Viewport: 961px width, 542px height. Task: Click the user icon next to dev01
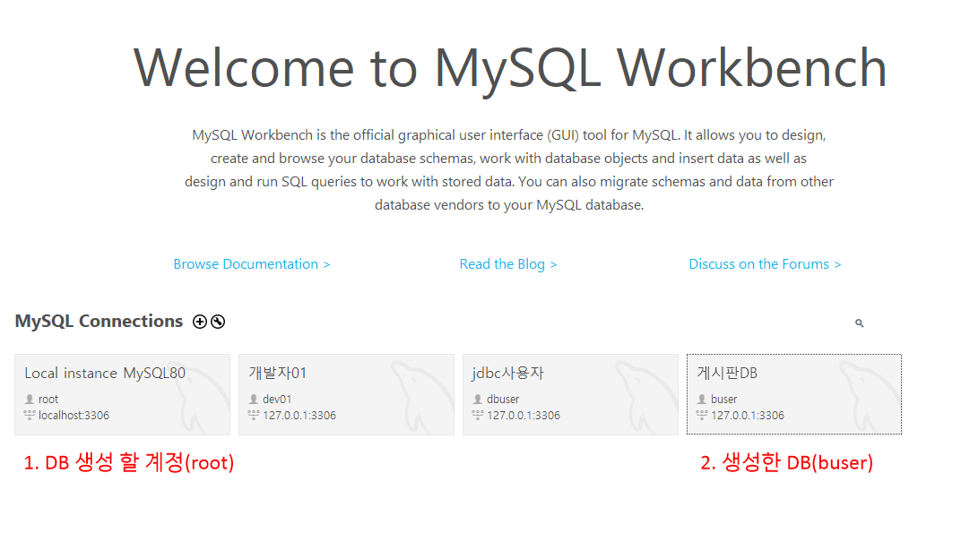pos(254,399)
